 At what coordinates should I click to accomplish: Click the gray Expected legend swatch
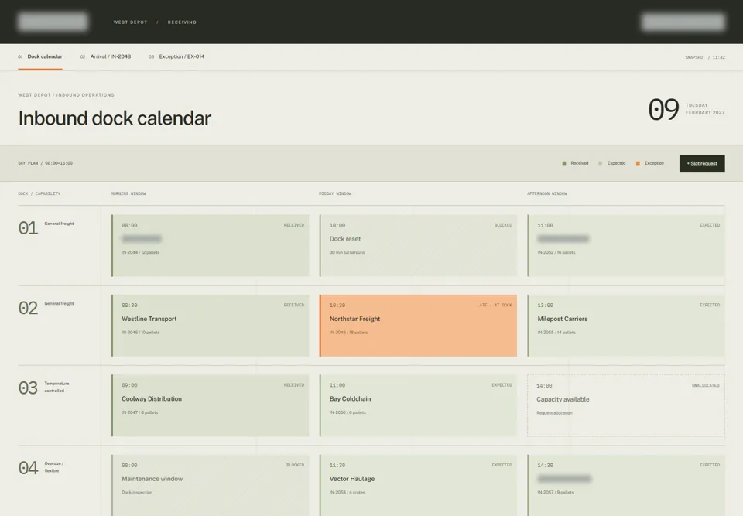click(601, 163)
